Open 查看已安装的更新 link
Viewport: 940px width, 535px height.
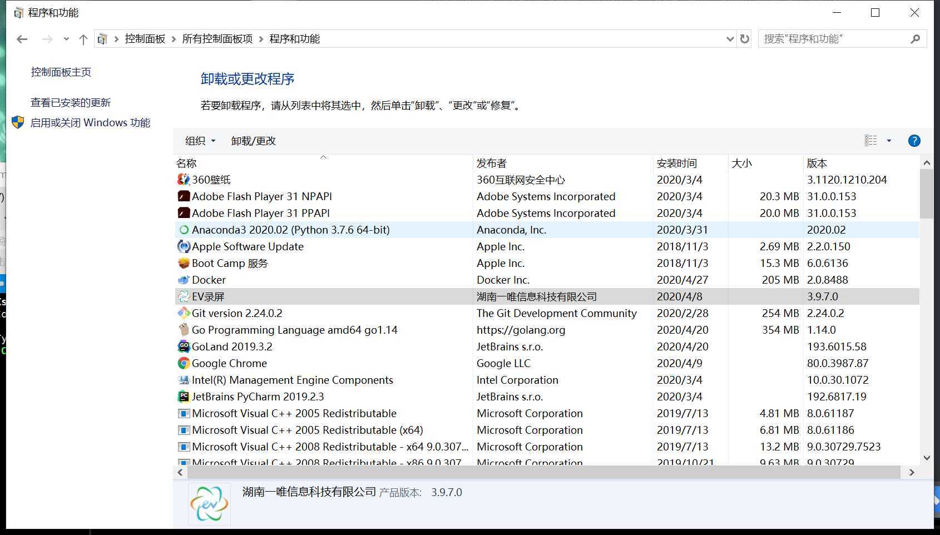71,103
